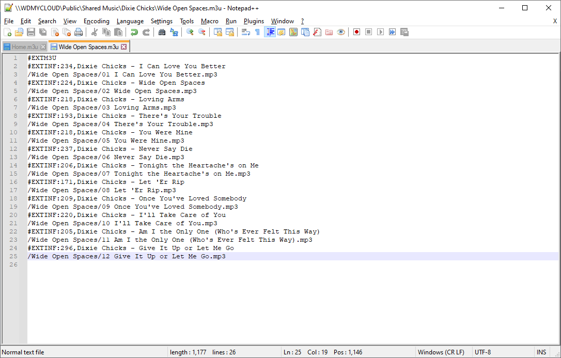Zoom out using the toolbar magnifier
561x358 pixels.
click(x=202, y=32)
